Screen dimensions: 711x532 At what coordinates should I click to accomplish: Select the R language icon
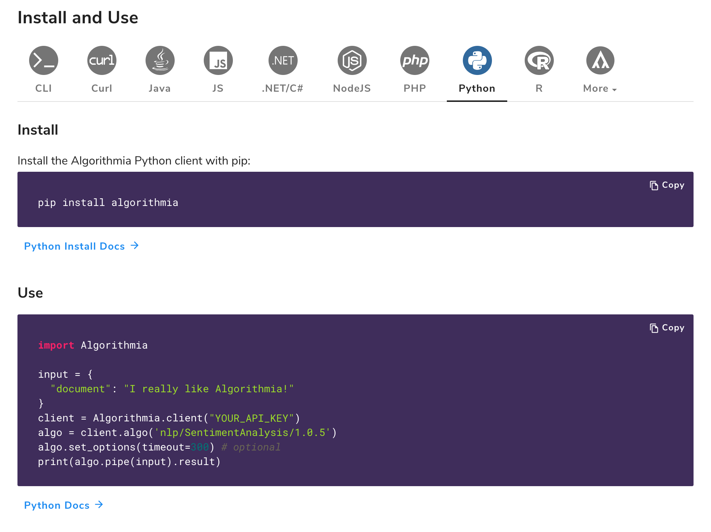pyautogui.click(x=539, y=60)
